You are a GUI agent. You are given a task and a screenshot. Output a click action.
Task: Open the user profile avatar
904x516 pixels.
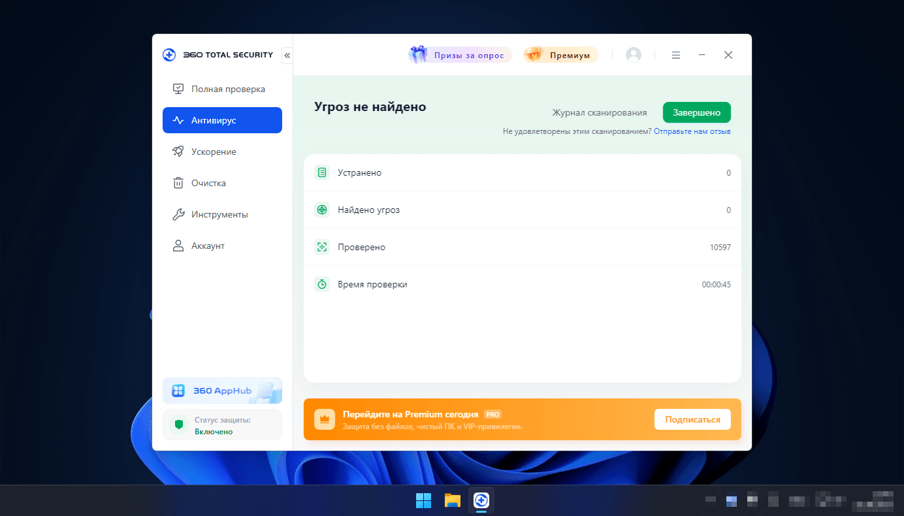(x=634, y=55)
